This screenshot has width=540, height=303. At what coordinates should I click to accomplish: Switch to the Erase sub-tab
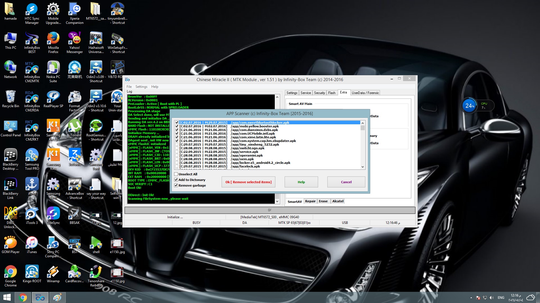(x=323, y=201)
